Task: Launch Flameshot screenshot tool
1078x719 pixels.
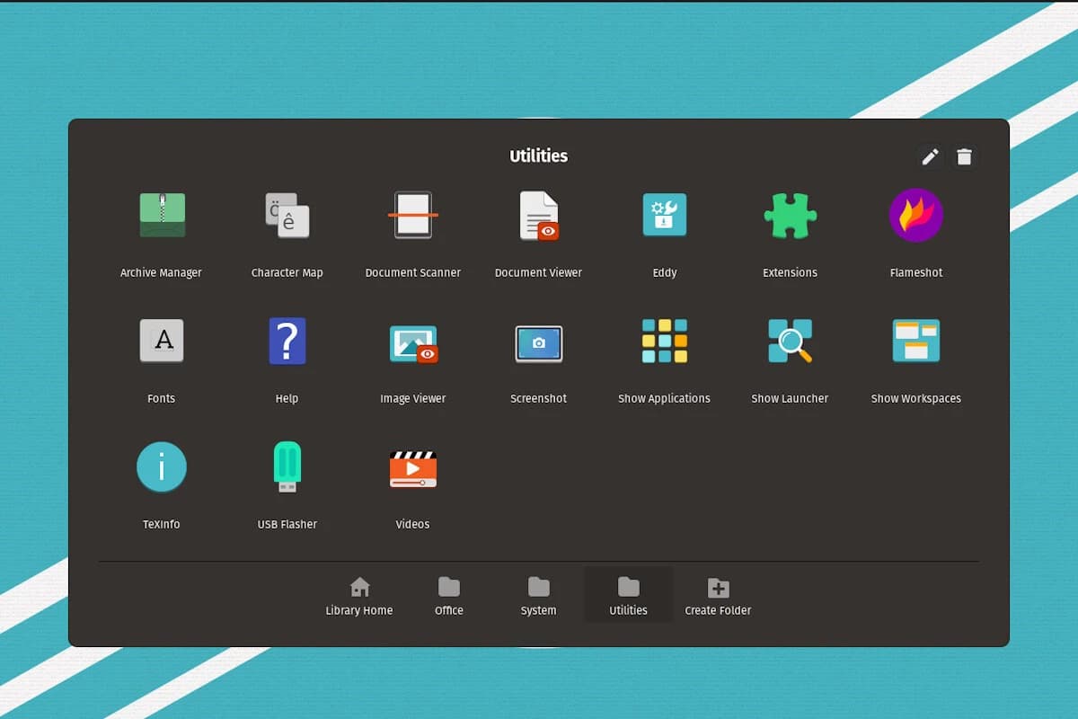Action: tap(916, 216)
